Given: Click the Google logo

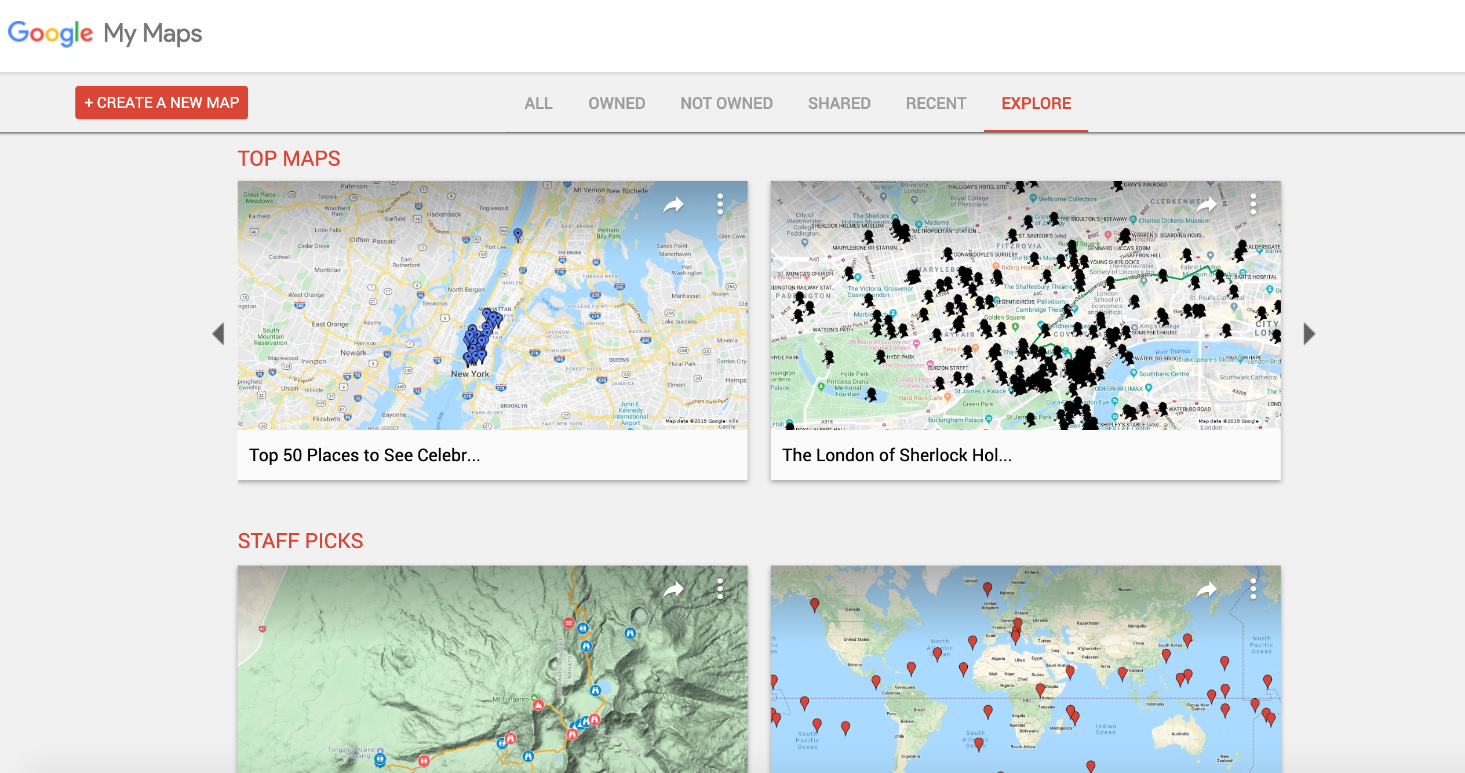Looking at the screenshot, I should pos(50,34).
